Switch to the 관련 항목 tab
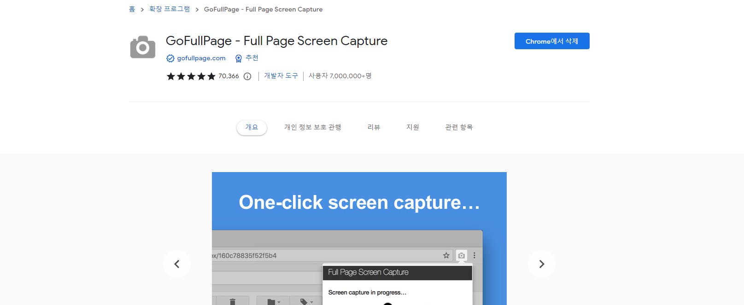The image size is (744, 305). click(x=459, y=127)
